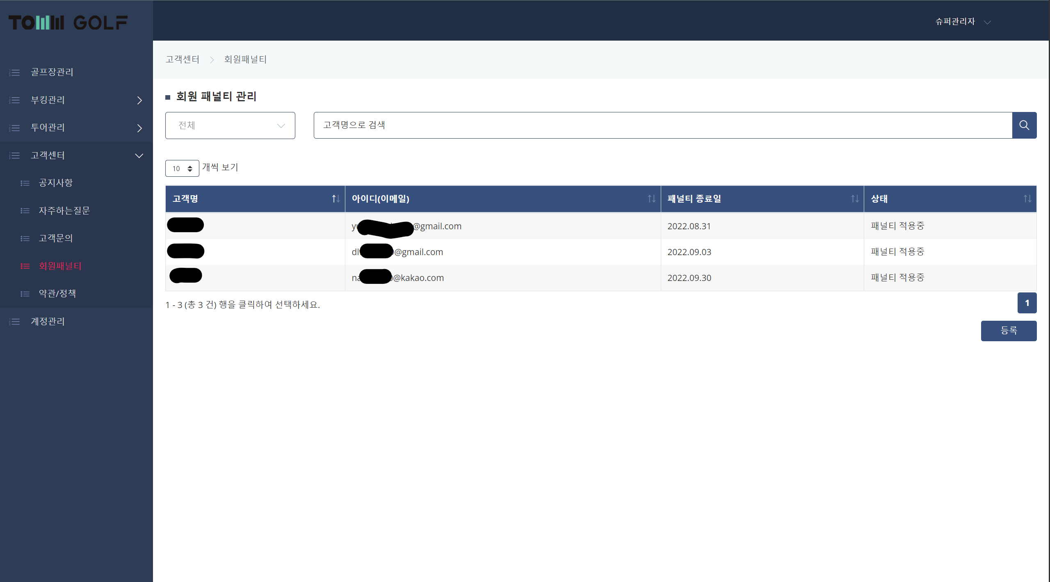The image size is (1050, 582).
Task: Open 공지사항 in sidebar
Action: tap(55, 183)
